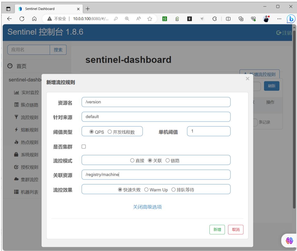Select 并发线程数 threshold type radio
Screen dimensions: 297x251
click(x=110, y=132)
